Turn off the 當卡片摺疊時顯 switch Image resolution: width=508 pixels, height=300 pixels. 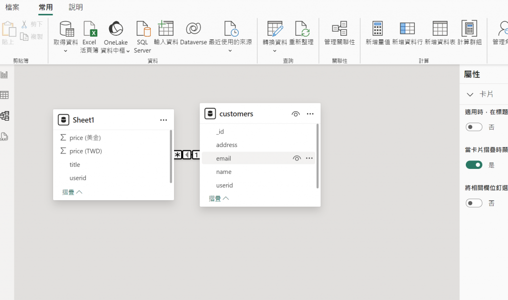[x=474, y=165]
